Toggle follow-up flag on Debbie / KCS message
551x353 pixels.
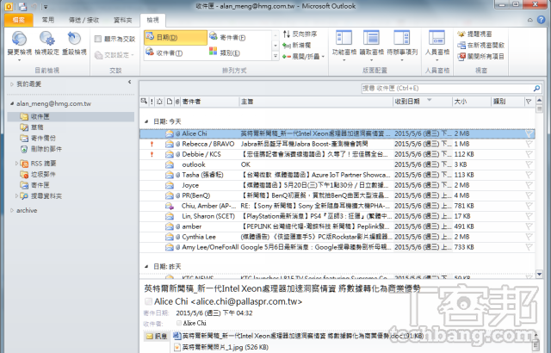529,154
